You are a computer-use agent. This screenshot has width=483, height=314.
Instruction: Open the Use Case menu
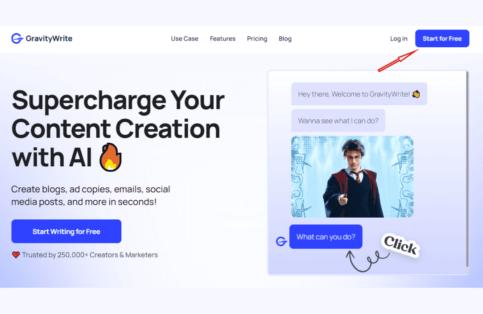[x=185, y=38]
